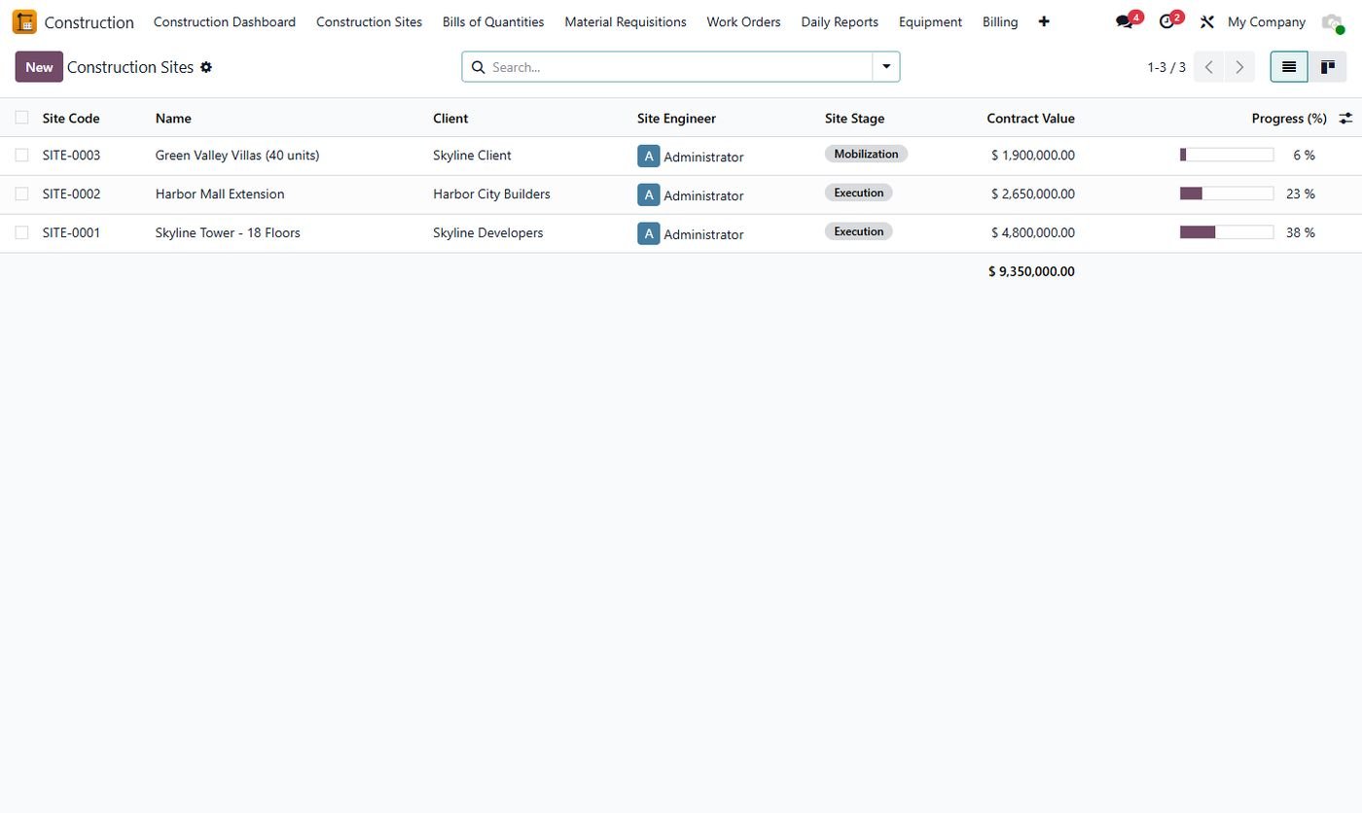Open Construction Dashboard menu
Viewport: 1362px width, 813px height.
225,21
